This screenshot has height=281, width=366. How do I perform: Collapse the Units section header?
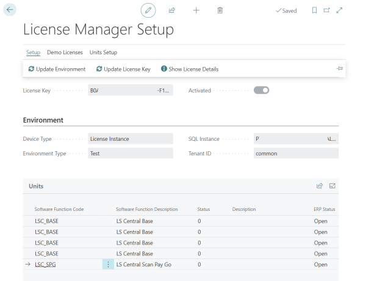(36, 186)
